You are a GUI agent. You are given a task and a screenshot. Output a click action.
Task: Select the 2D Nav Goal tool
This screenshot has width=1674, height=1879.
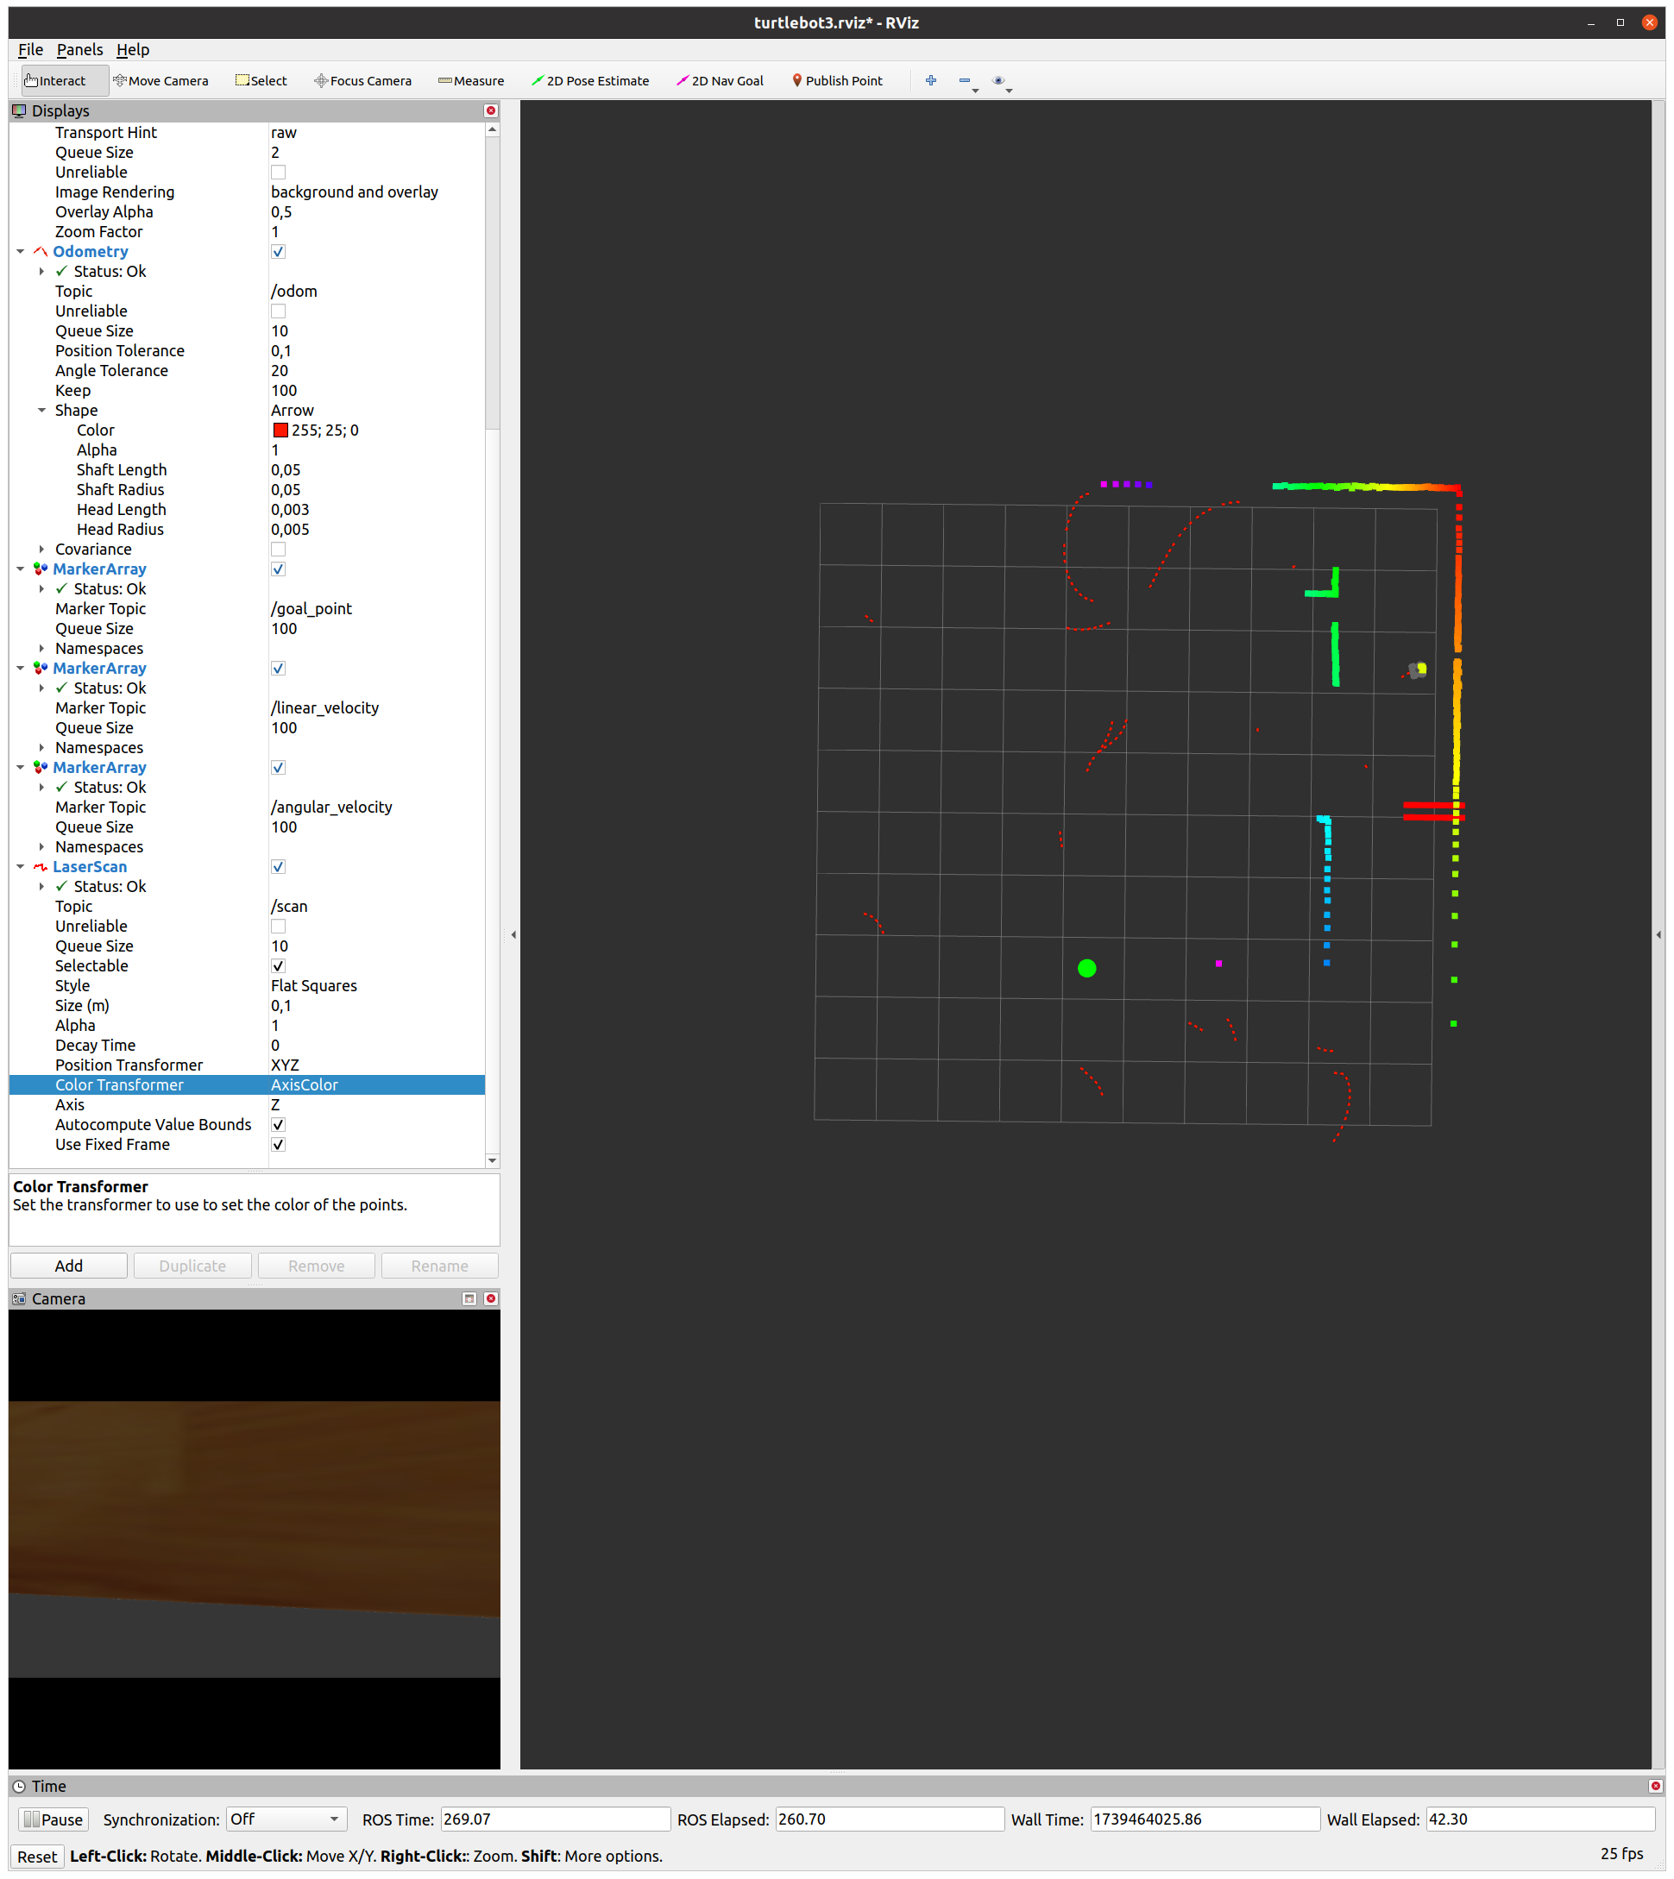720,81
